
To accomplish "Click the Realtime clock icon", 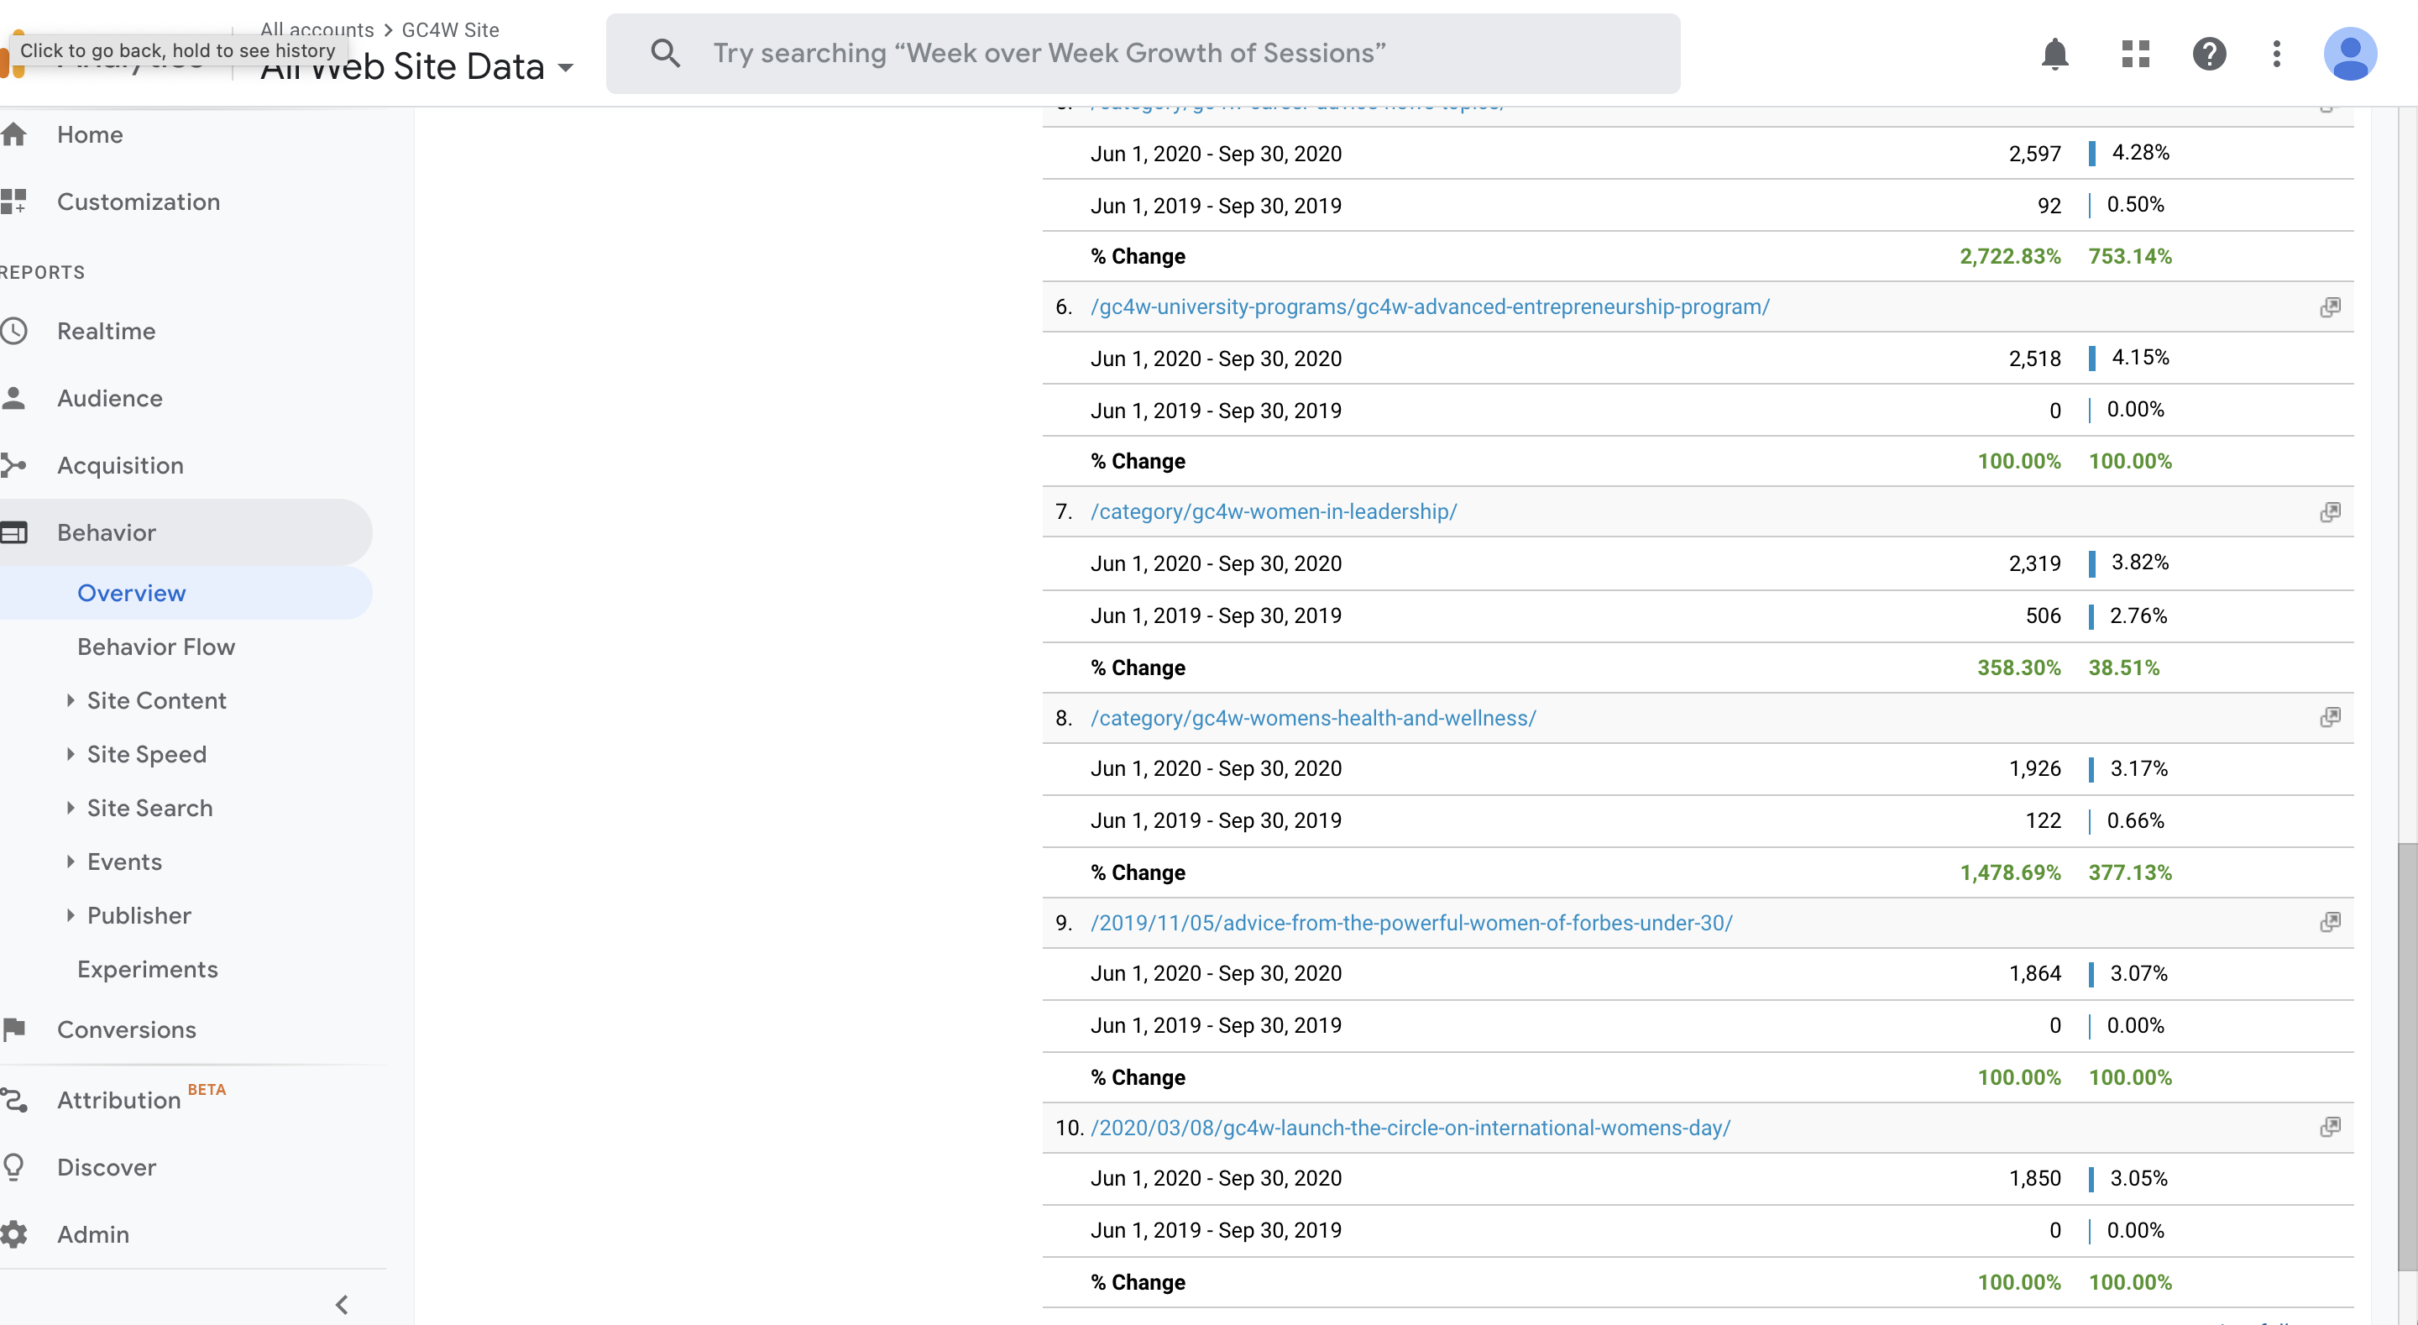I will 14,331.
